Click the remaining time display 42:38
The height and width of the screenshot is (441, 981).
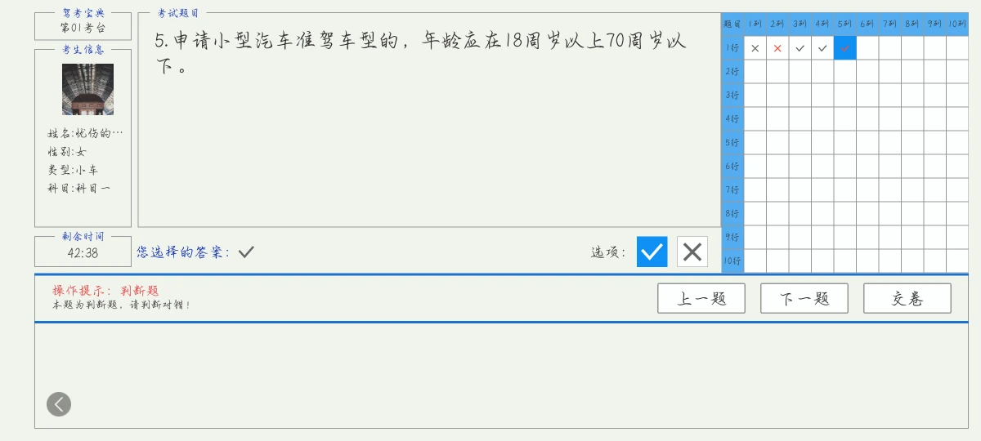coord(83,252)
